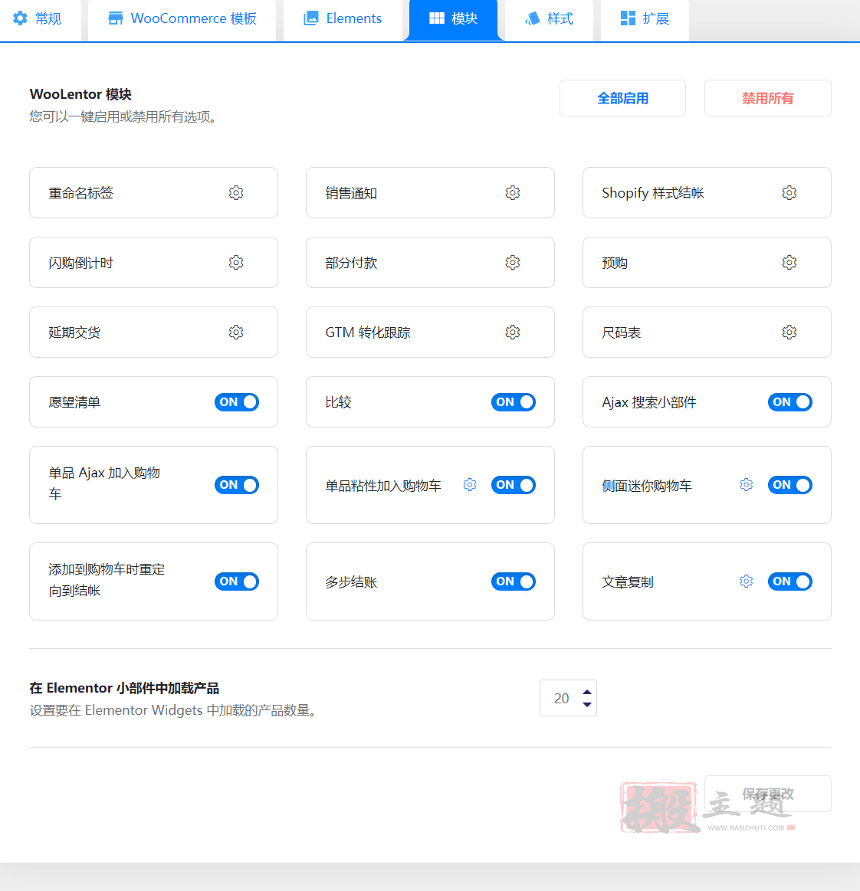Click the 多步结账 module label
This screenshot has width=860, height=891.
(351, 582)
